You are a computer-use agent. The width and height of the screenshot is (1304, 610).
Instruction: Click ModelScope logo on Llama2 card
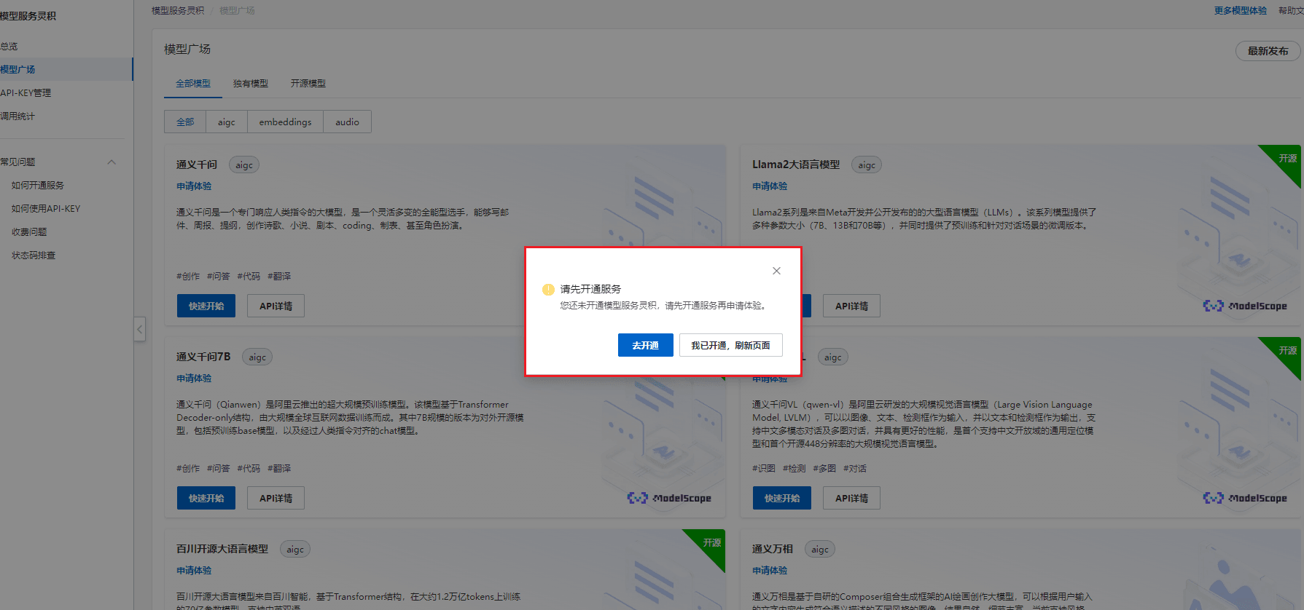click(1245, 306)
